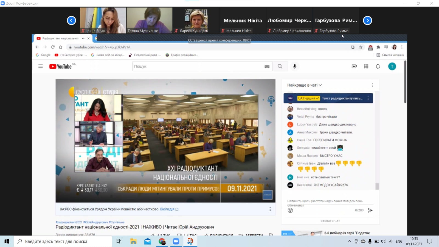Show previous Zoom participants with left arrow
439x247 pixels.
[x=71, y=21]
